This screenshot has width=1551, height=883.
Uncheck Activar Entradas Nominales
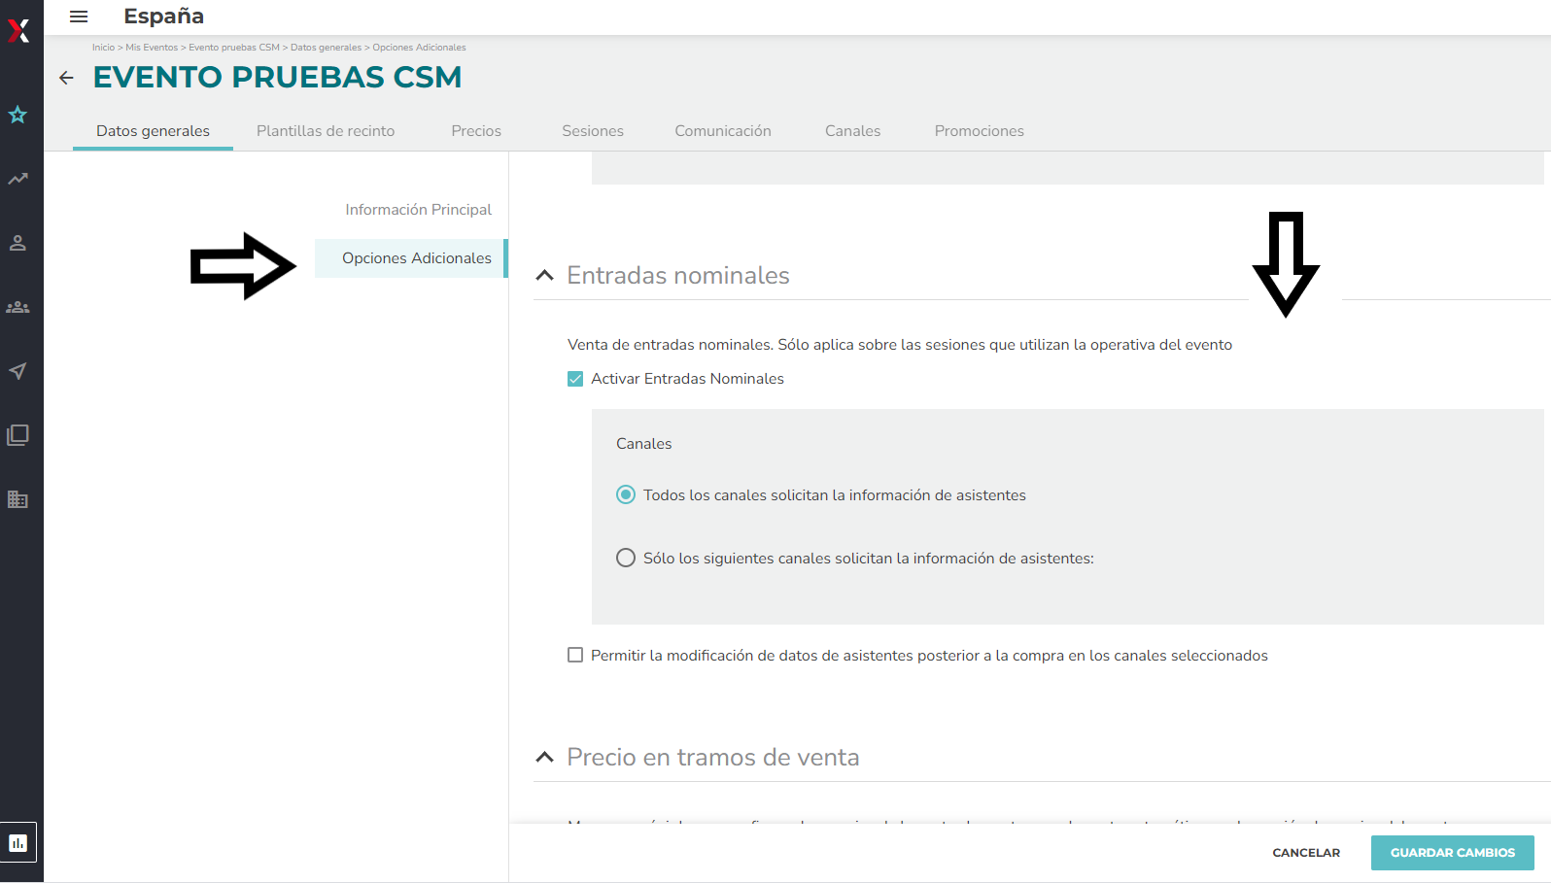click(575, 379)
